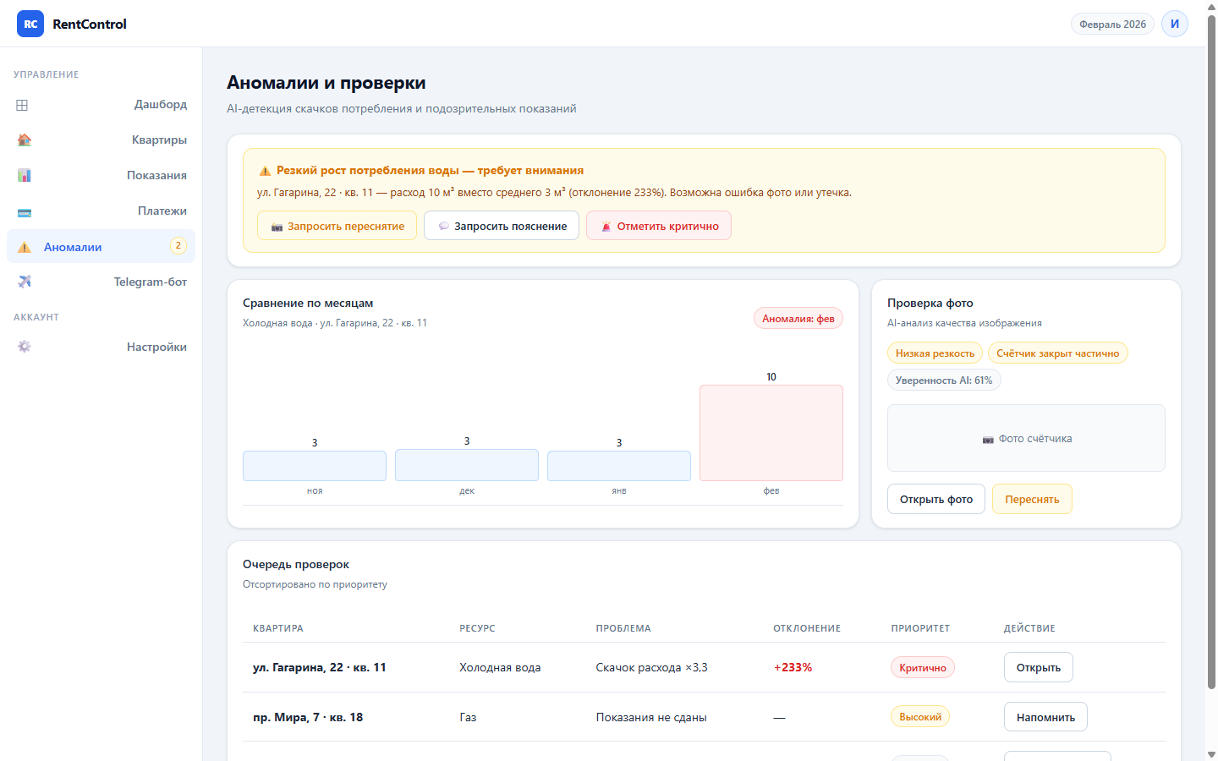Open the Февраль 2026 period selector
This screenshot has width=1218, height=761.
click(1112, 24)
